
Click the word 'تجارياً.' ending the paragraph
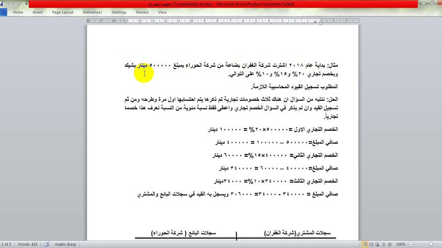[331, 117]
